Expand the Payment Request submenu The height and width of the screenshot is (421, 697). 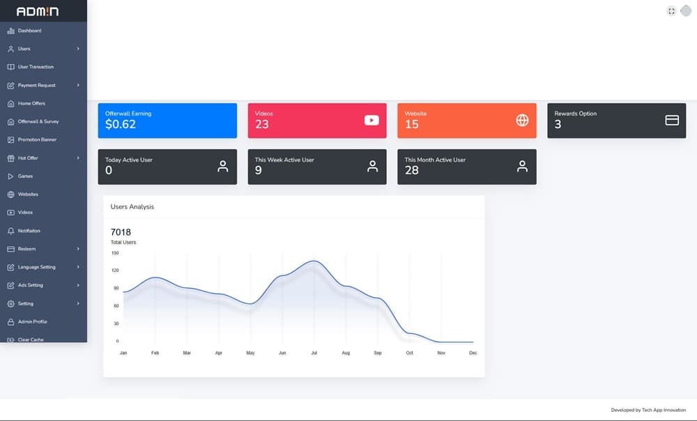pyautogui.click(x=78, y=85)
